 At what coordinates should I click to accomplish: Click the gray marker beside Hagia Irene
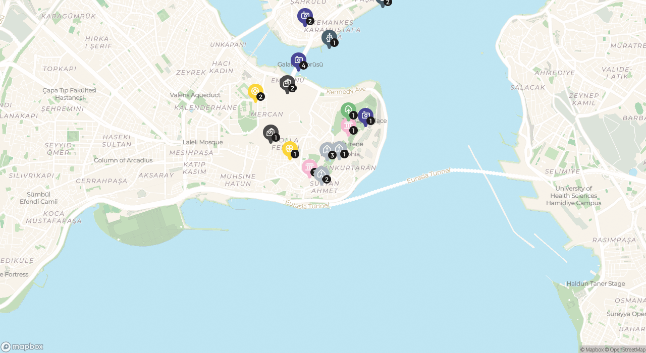point(339,150)
